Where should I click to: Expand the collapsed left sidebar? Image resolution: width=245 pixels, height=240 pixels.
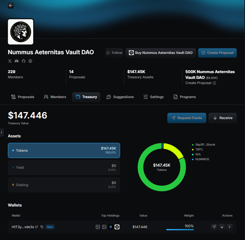pos(2,132)
